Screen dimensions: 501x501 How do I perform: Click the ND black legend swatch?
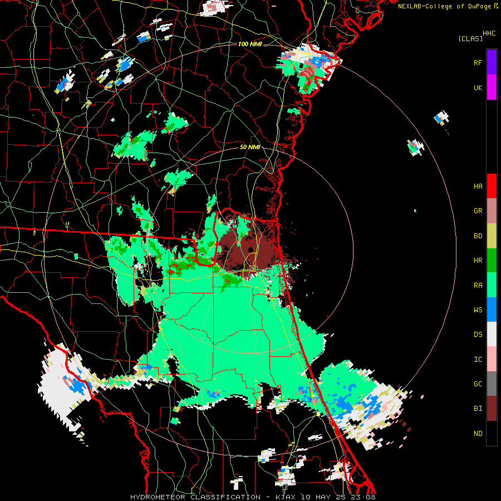click(492, 433)
